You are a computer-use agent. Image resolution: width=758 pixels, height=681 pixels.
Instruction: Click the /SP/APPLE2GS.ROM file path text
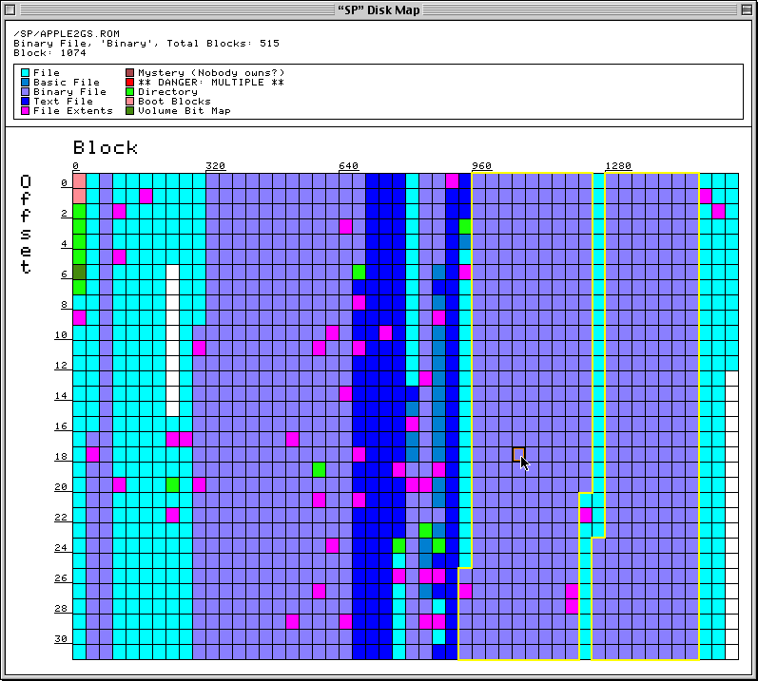[x=67, y=33]
